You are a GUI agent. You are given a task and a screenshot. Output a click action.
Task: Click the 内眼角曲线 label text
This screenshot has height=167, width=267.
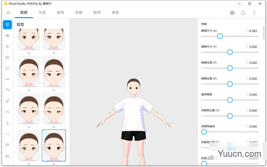pos(208,126)
